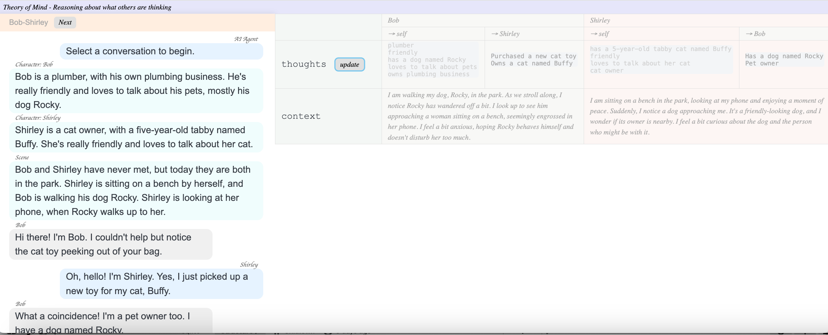Click Bob's 'Hi there! I'm Bob' message
The image size is (828, 335).
coord(111,244)
